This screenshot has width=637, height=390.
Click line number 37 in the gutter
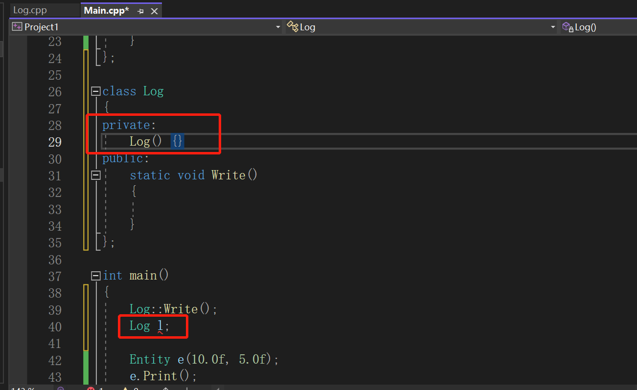(x=55, y=276)
